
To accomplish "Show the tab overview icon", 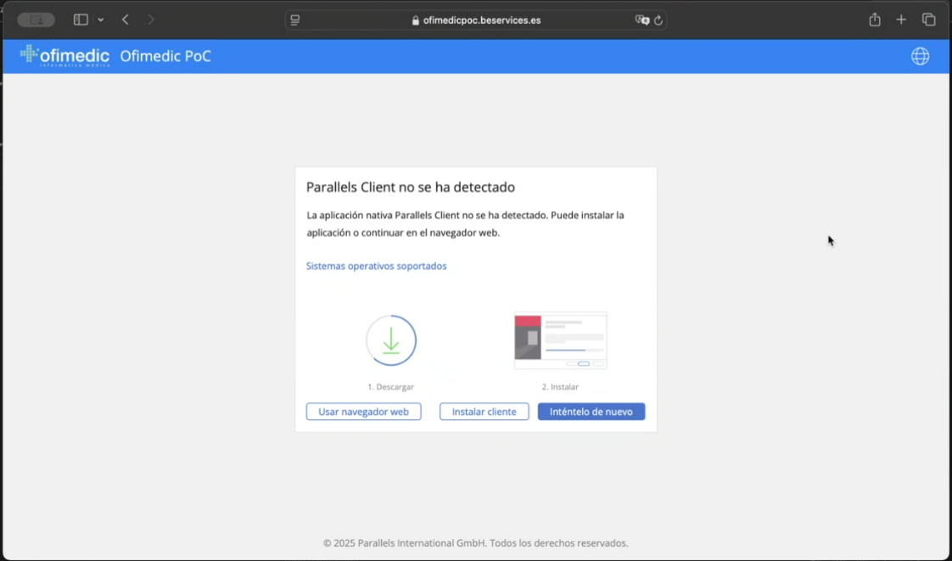I will coord(928,20).
